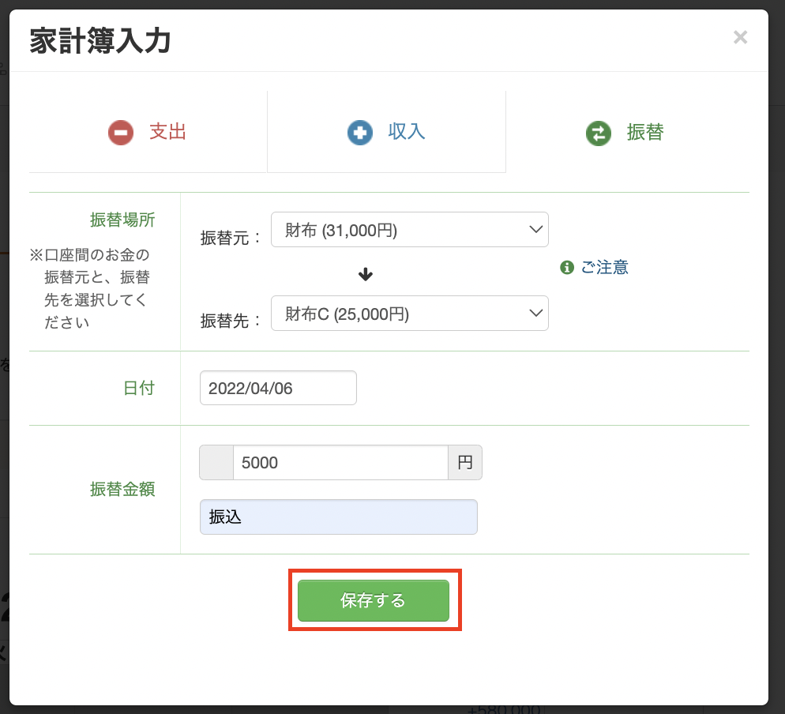Image resolution: width=785 pixels, height=714 pixels.
Task: Close the 家計簿入力 dialog with X
Action: 740,37
